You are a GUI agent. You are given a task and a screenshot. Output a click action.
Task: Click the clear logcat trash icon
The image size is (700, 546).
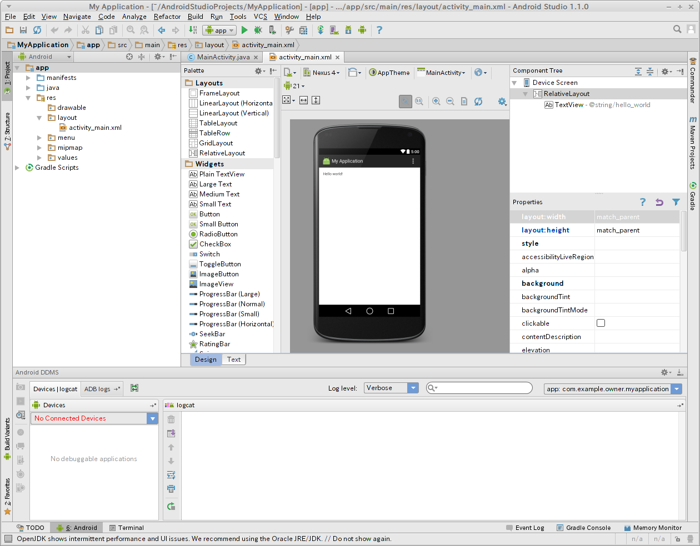171,419
